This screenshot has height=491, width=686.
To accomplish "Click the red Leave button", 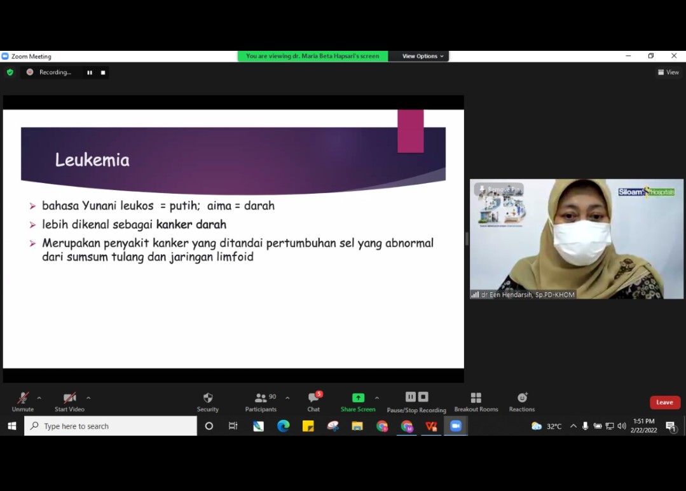I will click(664, 402).
